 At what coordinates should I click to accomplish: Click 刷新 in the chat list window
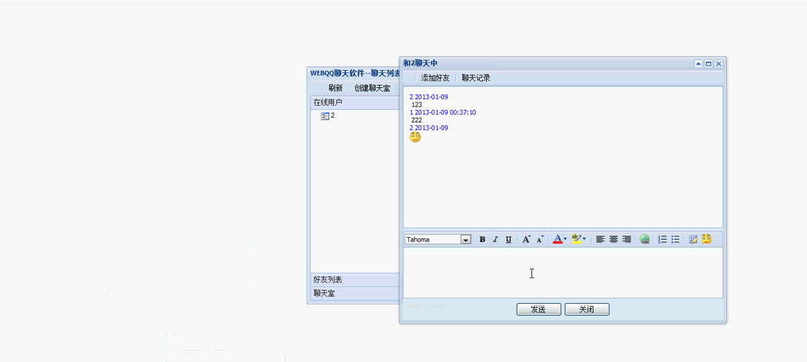(335, 88)
